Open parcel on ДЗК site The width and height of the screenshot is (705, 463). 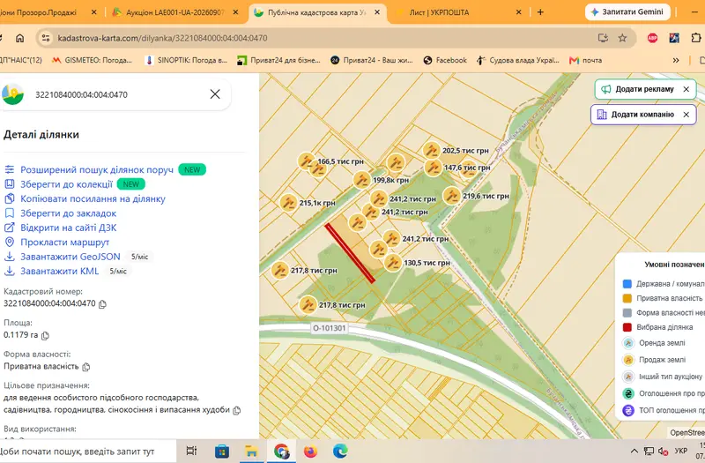69,228
